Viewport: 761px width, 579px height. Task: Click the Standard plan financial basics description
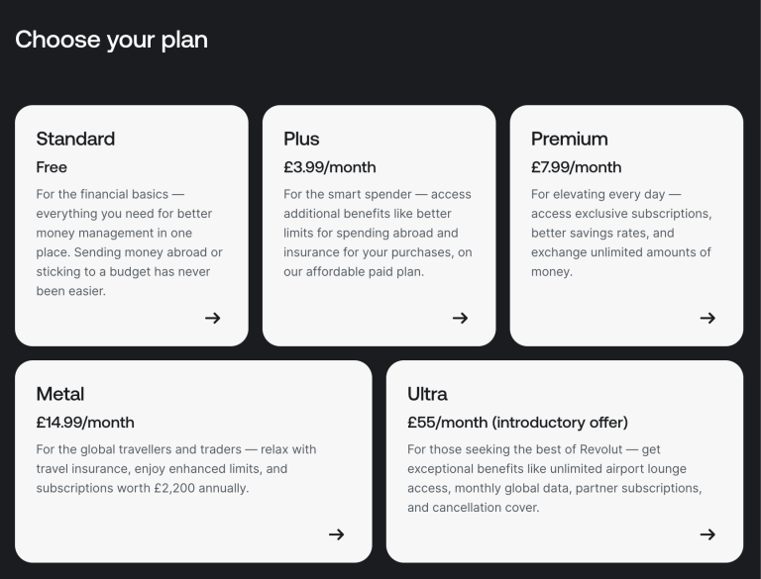[x=129, y=242]
